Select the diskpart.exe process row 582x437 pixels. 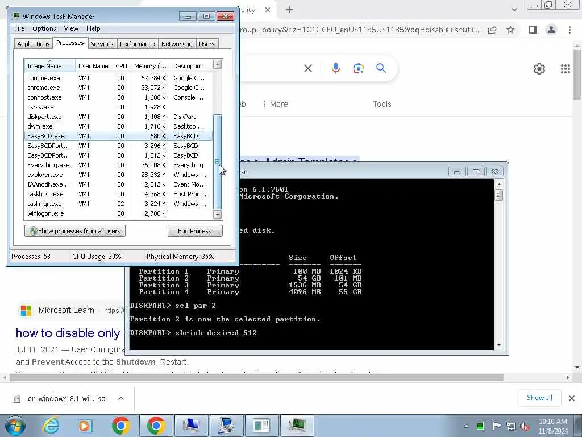[118, 117]
